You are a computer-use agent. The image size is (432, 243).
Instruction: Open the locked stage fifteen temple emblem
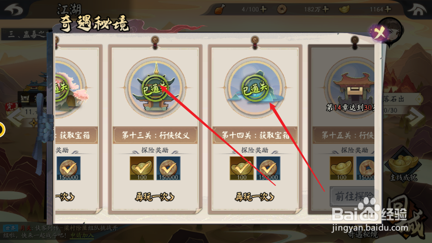pyautogui.click(x=349, y=88)
